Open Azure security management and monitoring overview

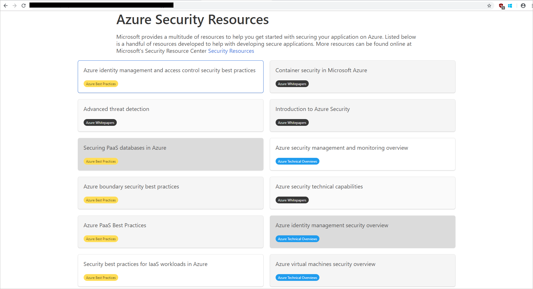[x=363, y=154]
